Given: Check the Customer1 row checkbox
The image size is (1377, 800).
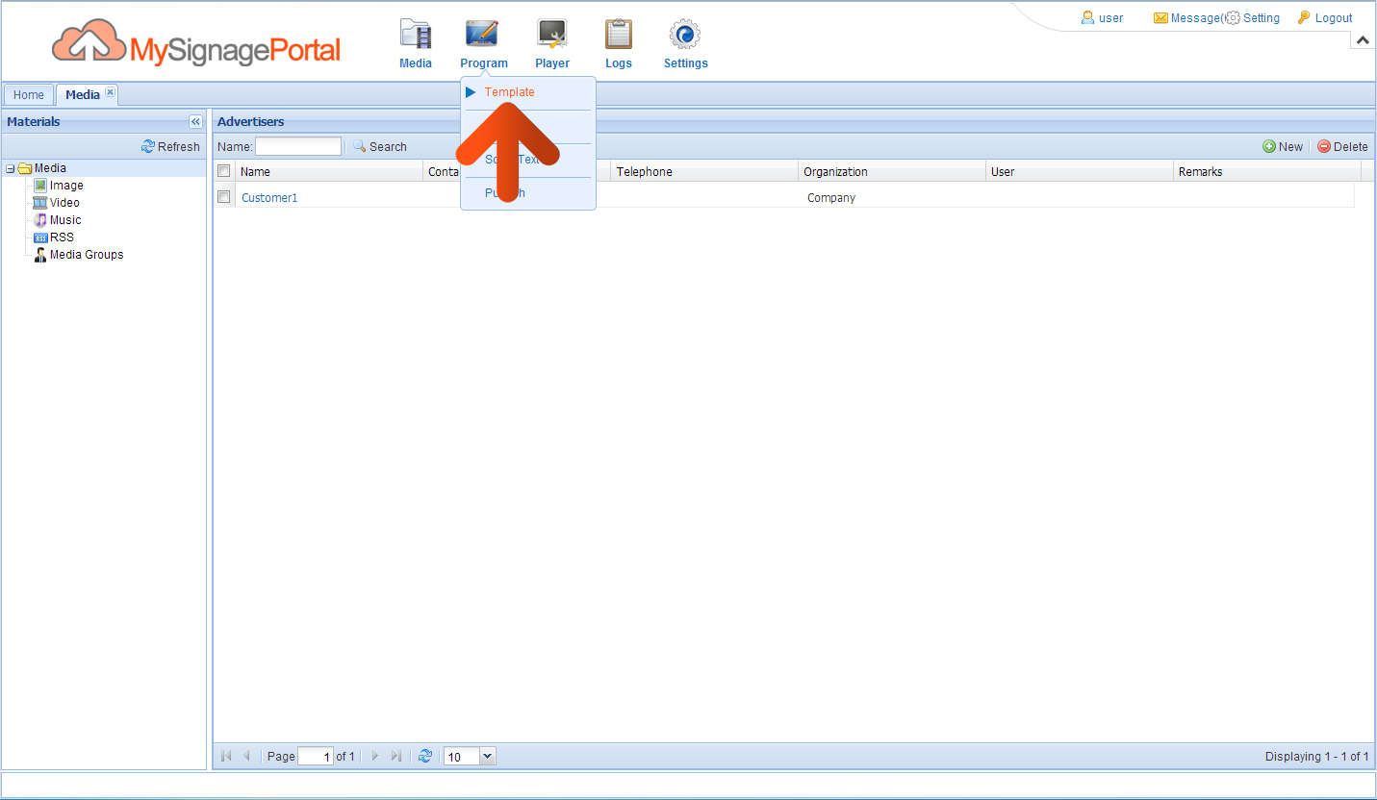Looking at the screenshot, I should [x=224, y=197].
